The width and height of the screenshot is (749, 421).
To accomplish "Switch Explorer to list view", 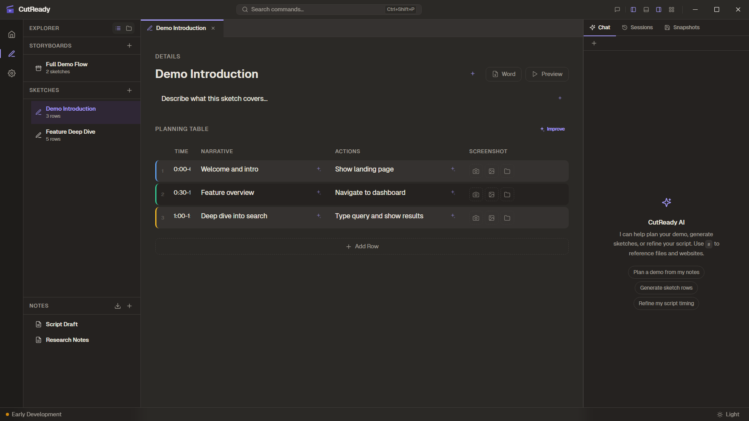I will point(118,28).
